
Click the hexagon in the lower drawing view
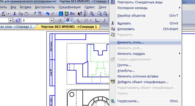tap(72, 95)
